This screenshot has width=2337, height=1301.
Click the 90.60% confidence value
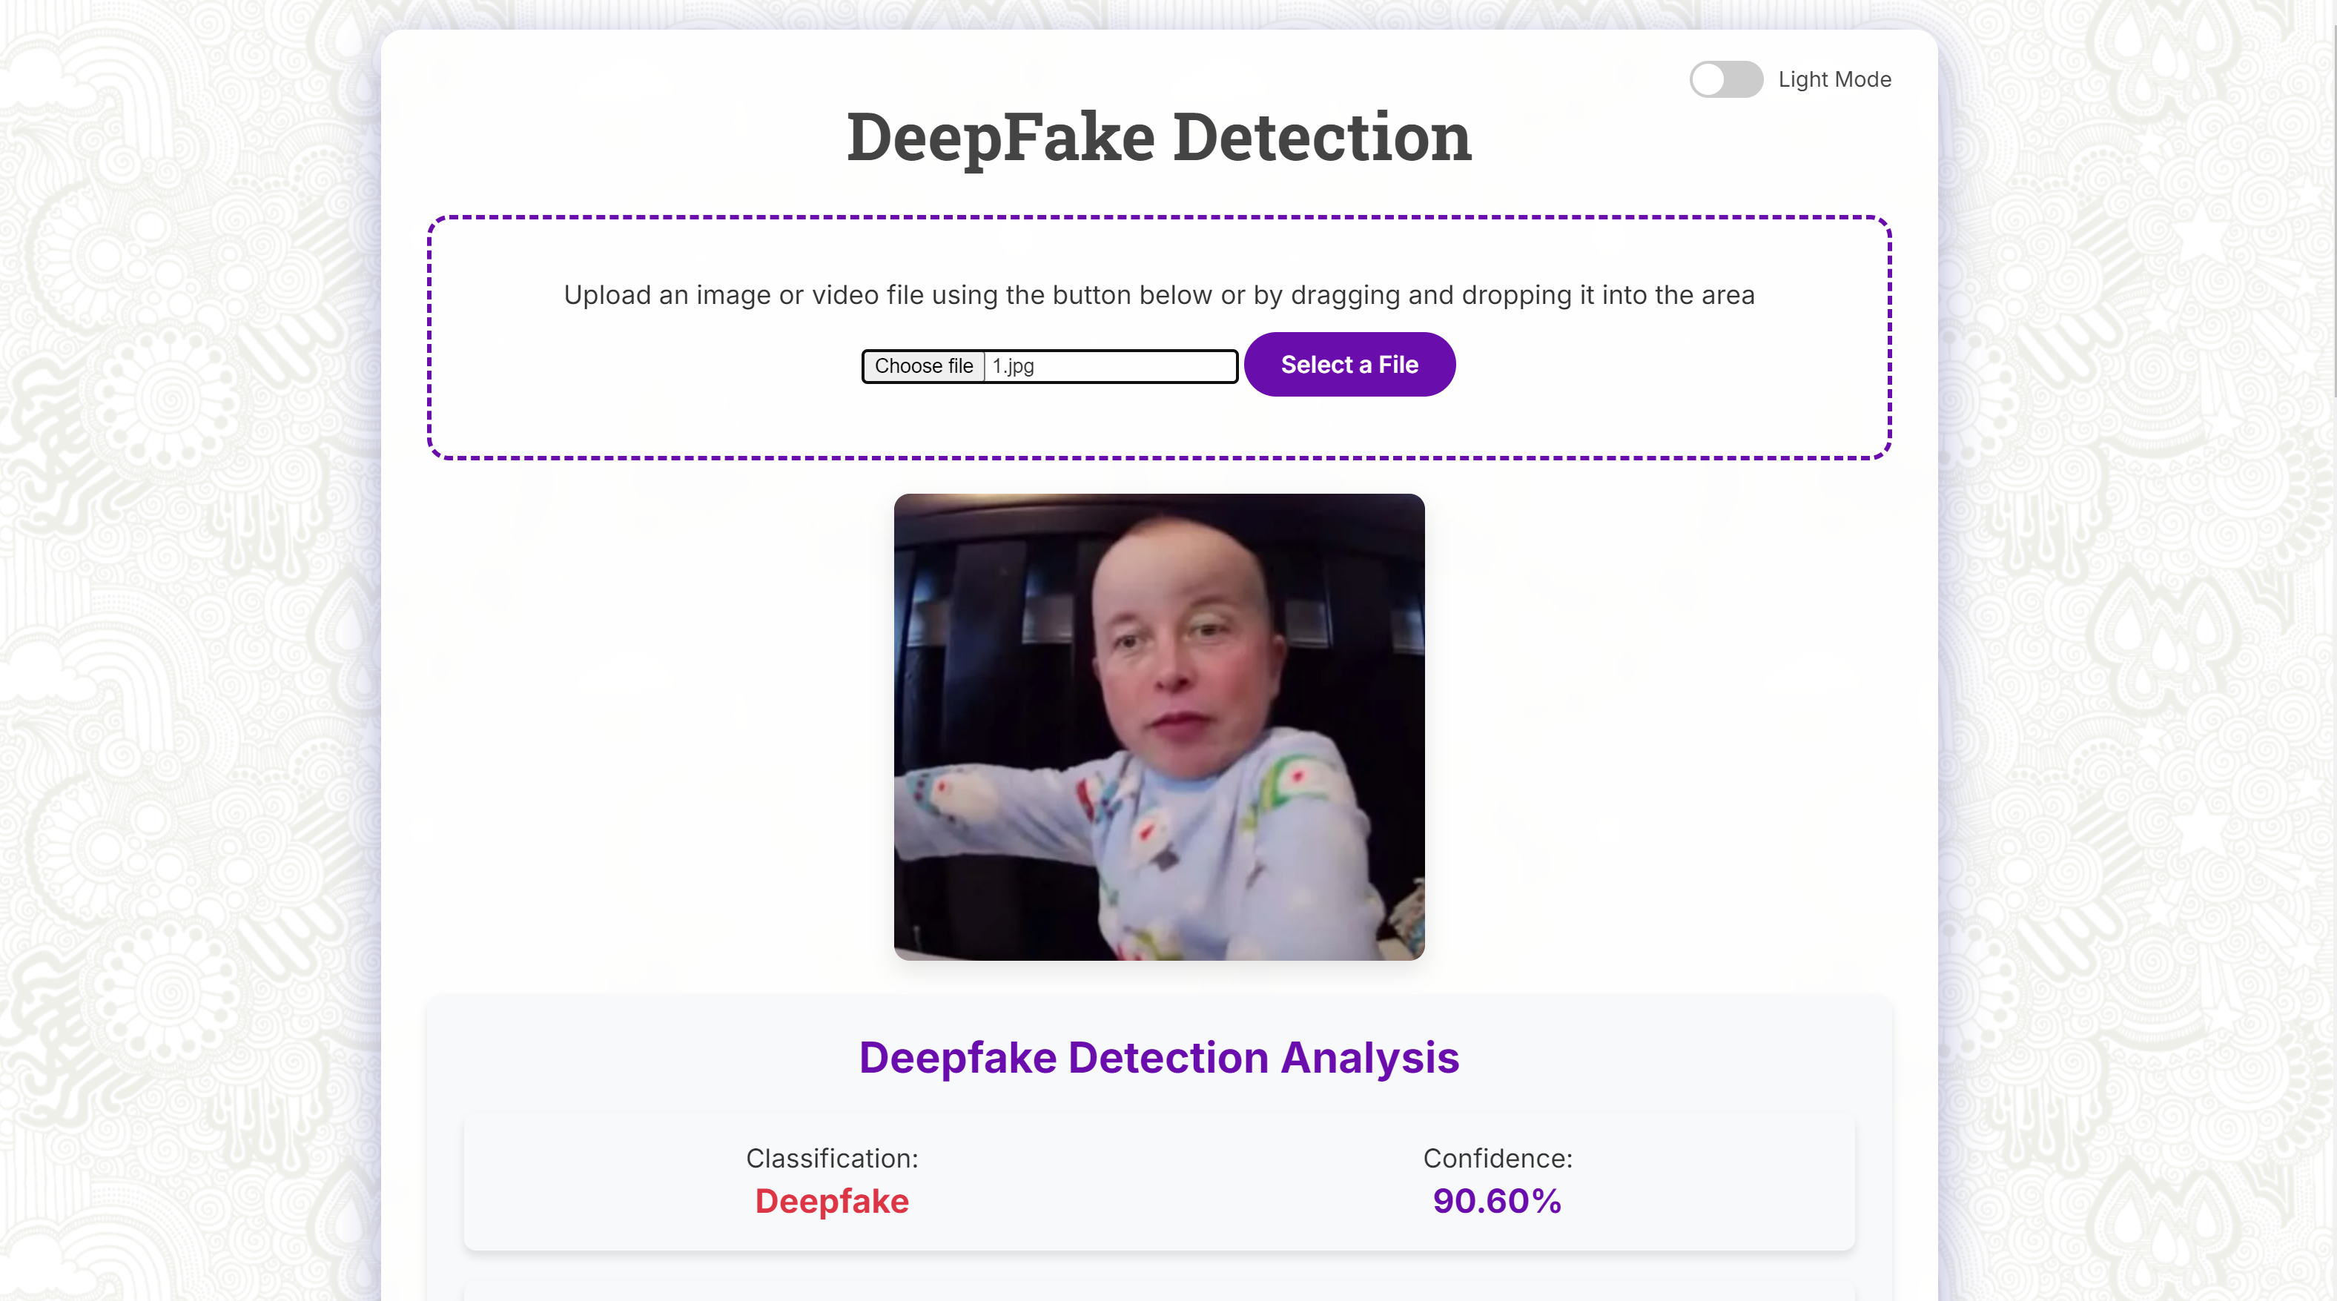click(1497, 1201)
